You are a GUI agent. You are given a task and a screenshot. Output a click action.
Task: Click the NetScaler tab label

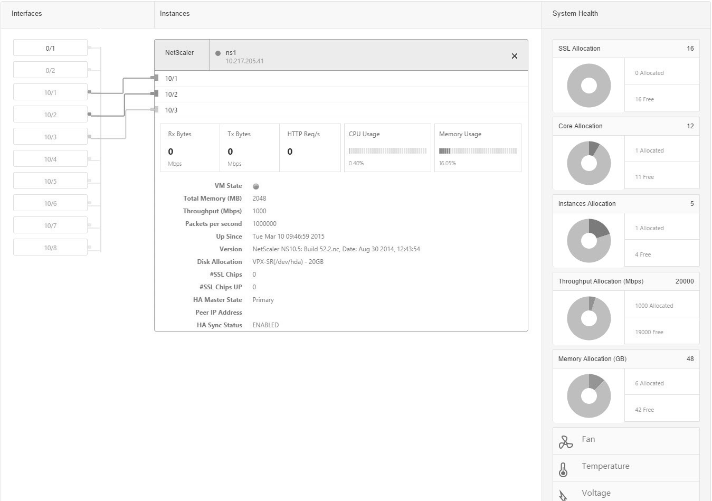[179, 53]
